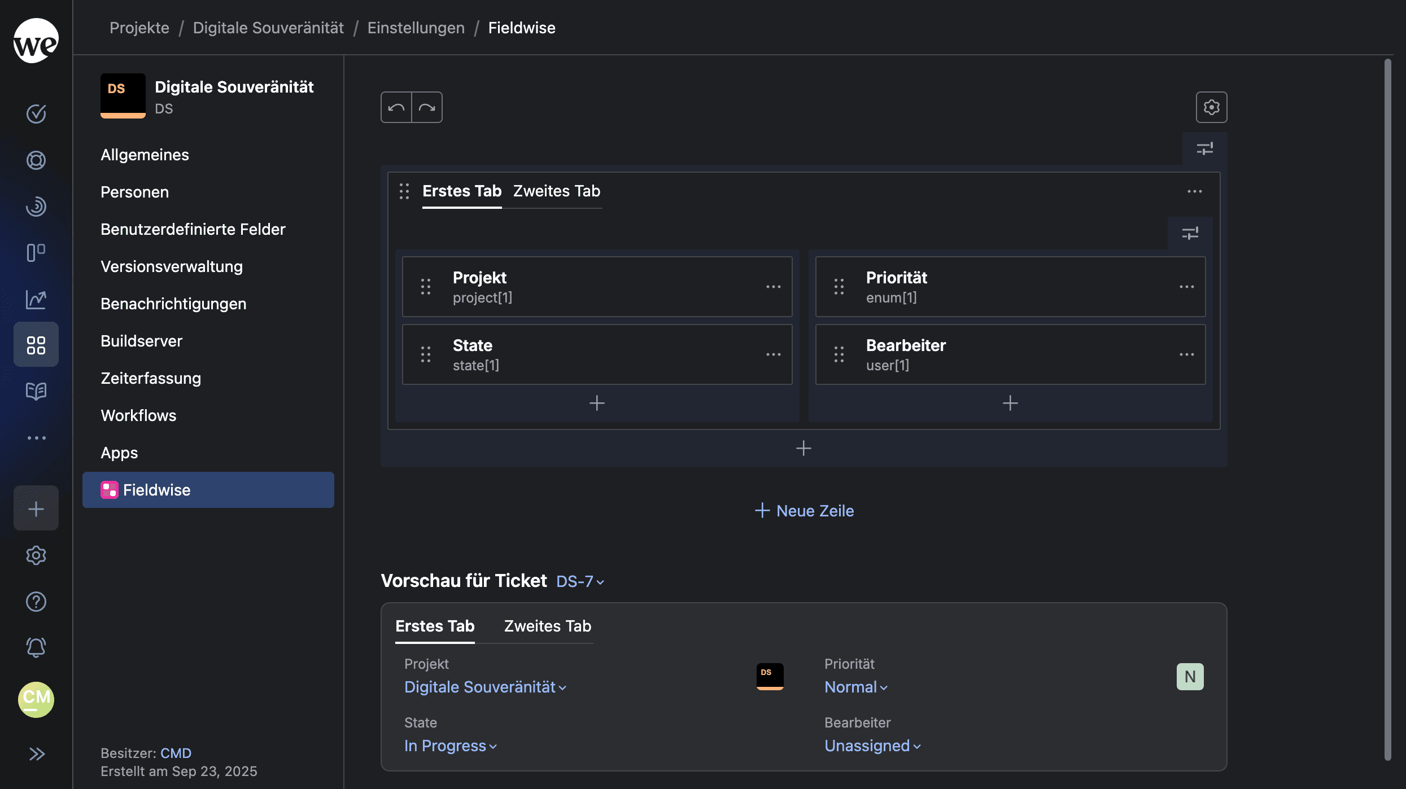Go to Projekte in the breadcrumb
Image resolution: width=1406 pixels, height=789 pixels.
[139, 28]
